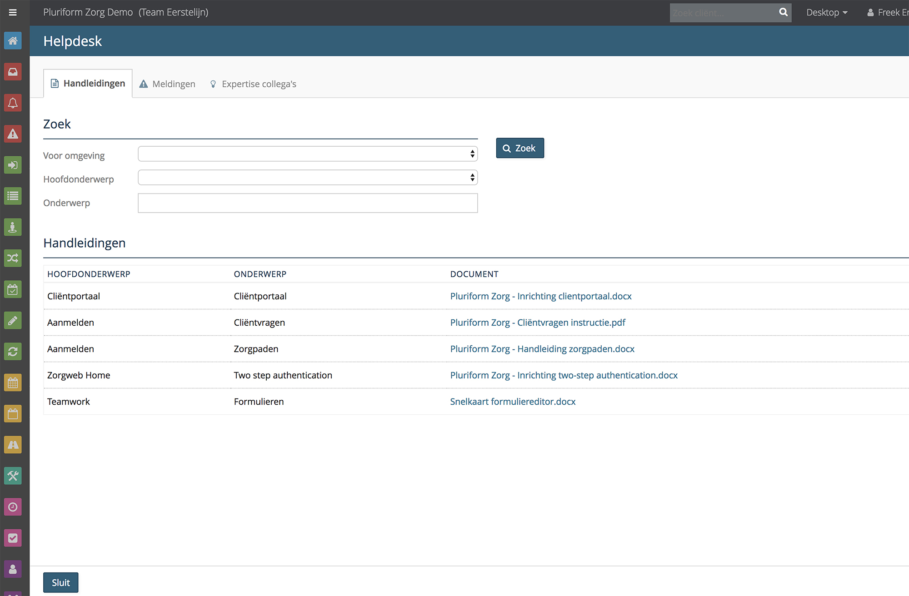Screen dimensions: 909x596
Task: Click the HOOFDONDERWERP column header
Action: tap(89, 274)
